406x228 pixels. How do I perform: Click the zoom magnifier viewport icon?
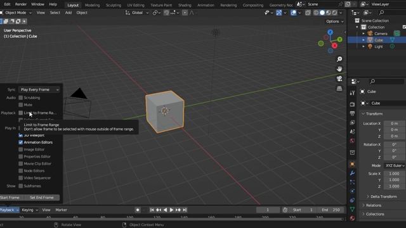pyautogui.click(x=339, y=59)
